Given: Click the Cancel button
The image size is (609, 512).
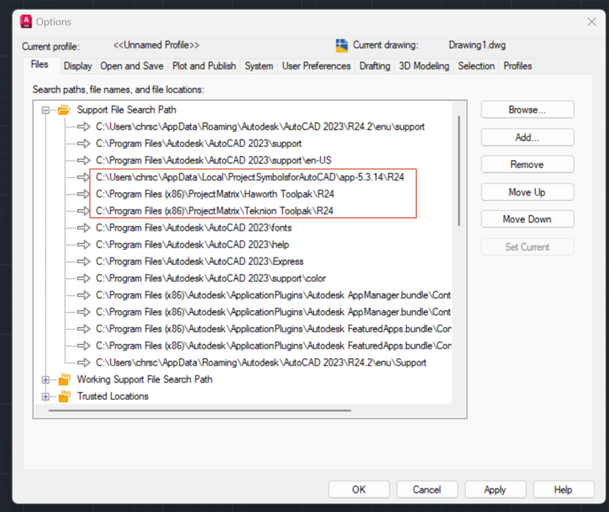Looking at the screenshot, I should tap(427, 490).
